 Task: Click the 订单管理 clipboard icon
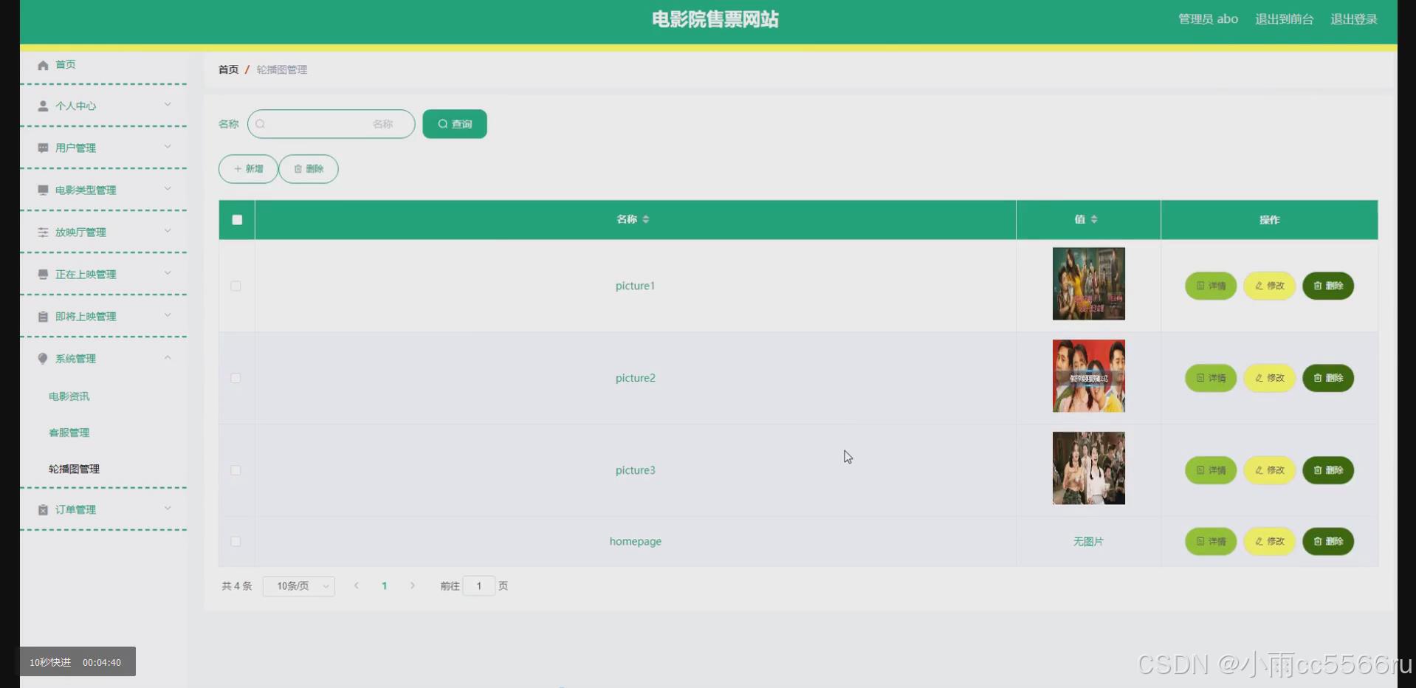point(42,509)
